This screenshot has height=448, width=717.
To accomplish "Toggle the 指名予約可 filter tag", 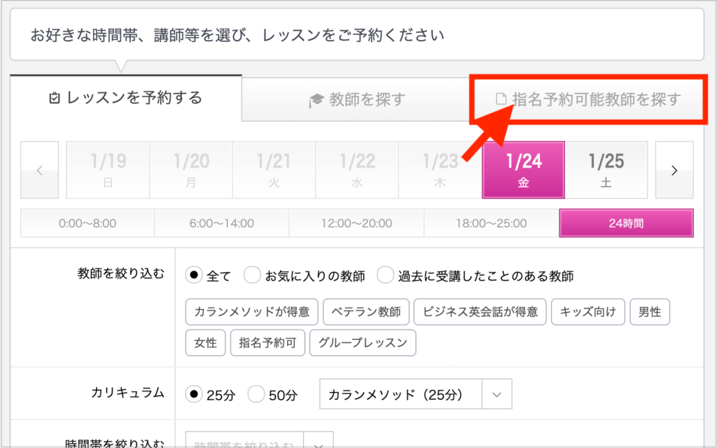I will coord(267,344).
